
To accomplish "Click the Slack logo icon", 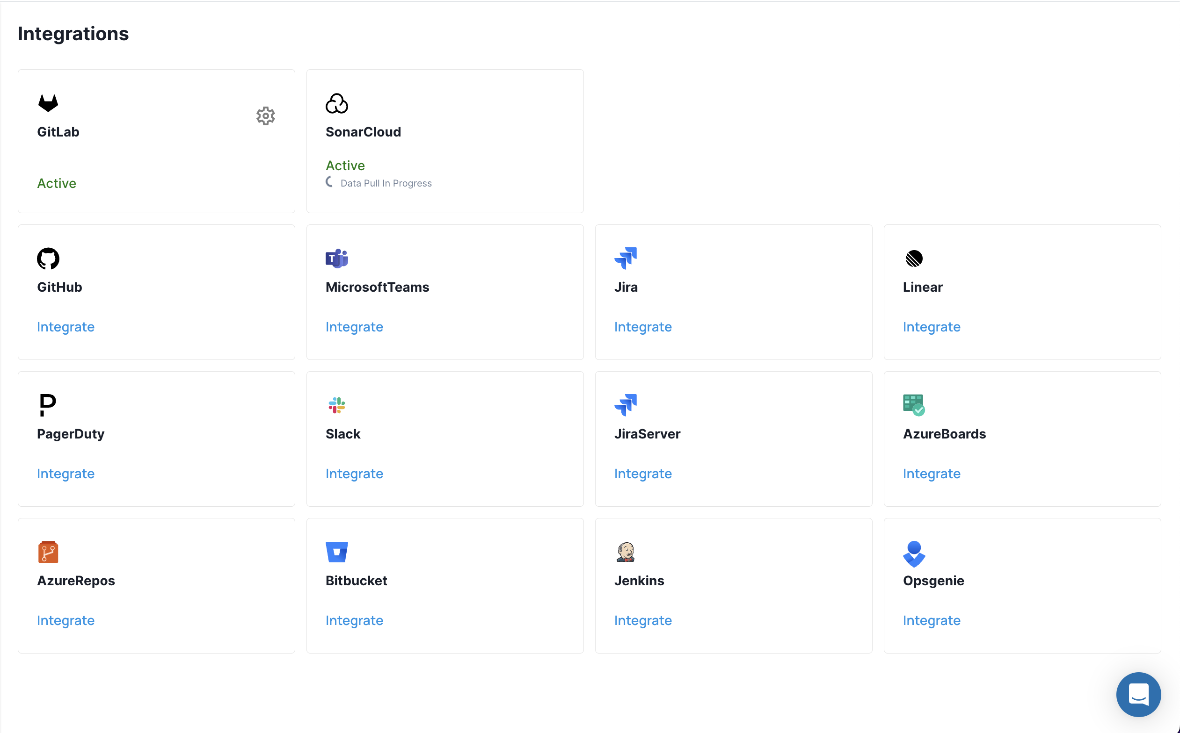I will tap(337, 405).
